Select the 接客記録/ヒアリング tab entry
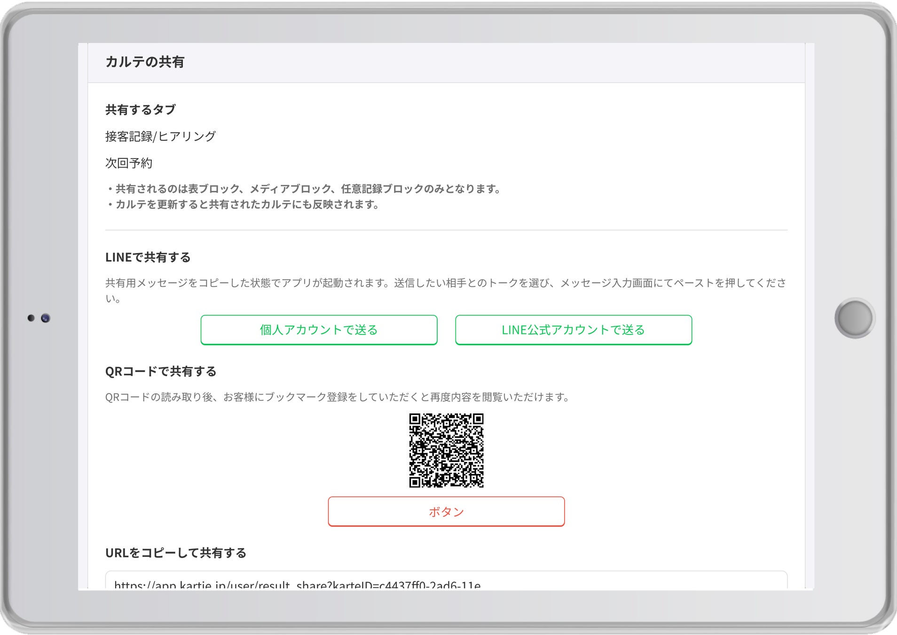 160,136
